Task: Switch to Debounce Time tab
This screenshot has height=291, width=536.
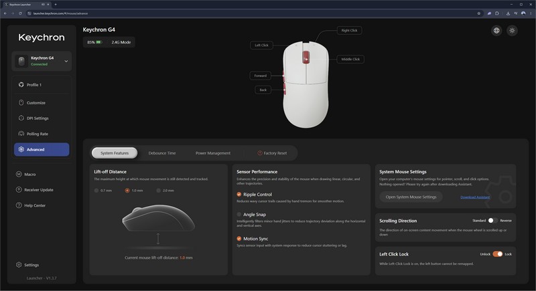Action: tap(162, 153)
